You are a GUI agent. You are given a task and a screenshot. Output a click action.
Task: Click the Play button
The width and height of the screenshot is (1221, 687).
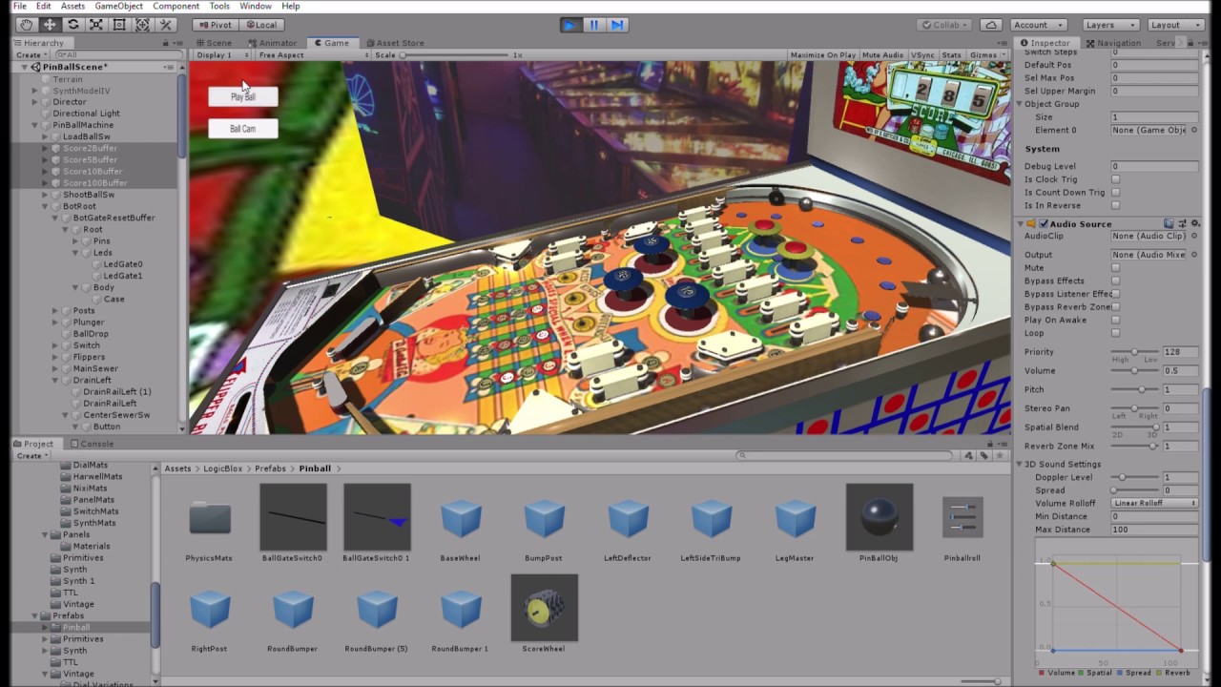[x=570, y=25]
